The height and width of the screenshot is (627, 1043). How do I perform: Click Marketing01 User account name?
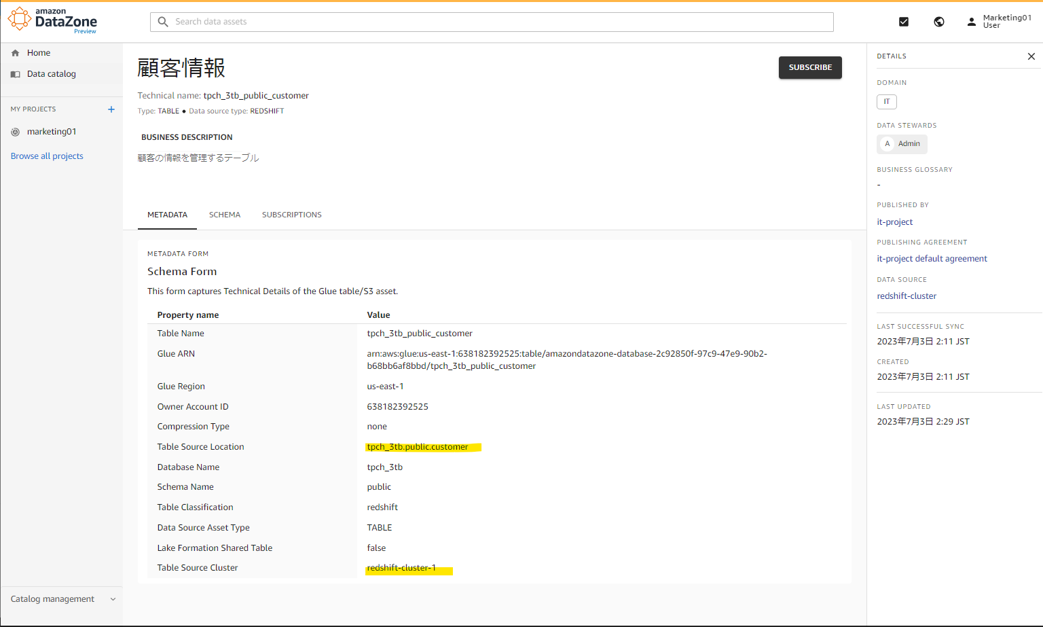pyautogui.click(x=1007, y=22)
